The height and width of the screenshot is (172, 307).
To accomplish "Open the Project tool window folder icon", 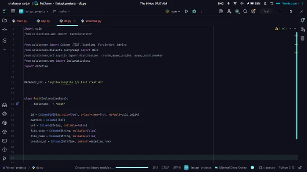I will point(5,21).
